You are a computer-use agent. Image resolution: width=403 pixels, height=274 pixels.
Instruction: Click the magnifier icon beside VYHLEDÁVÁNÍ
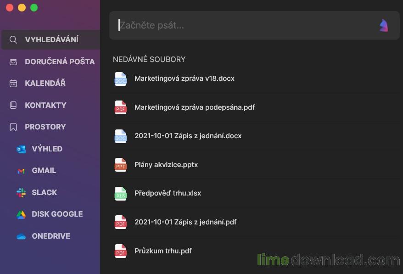click(13, 40)
